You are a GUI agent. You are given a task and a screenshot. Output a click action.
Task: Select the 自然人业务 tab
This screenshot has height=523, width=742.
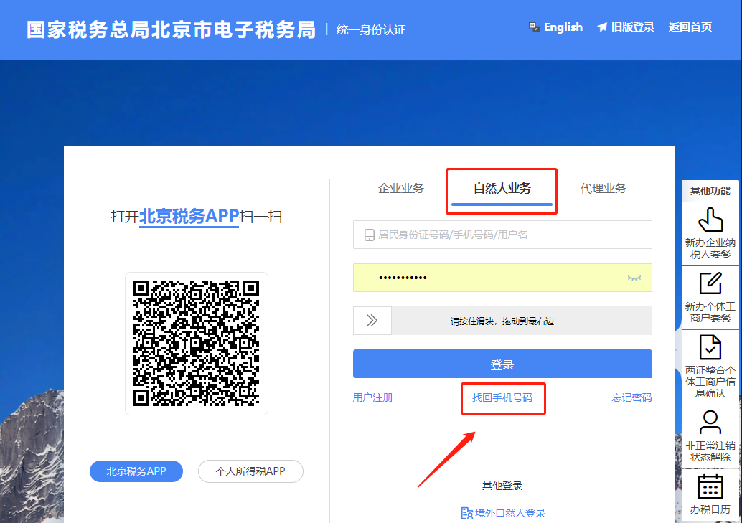click(502, 189)
